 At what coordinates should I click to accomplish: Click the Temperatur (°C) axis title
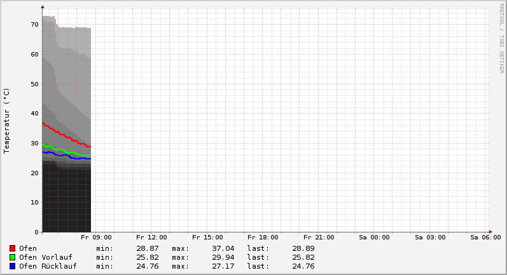(x=7, y=121)
